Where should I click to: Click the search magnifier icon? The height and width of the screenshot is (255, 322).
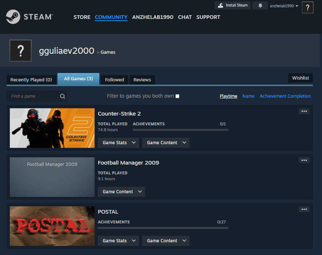tap(63, 96)
